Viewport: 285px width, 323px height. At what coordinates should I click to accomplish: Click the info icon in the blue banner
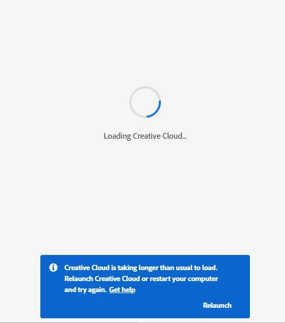(53, 268)
